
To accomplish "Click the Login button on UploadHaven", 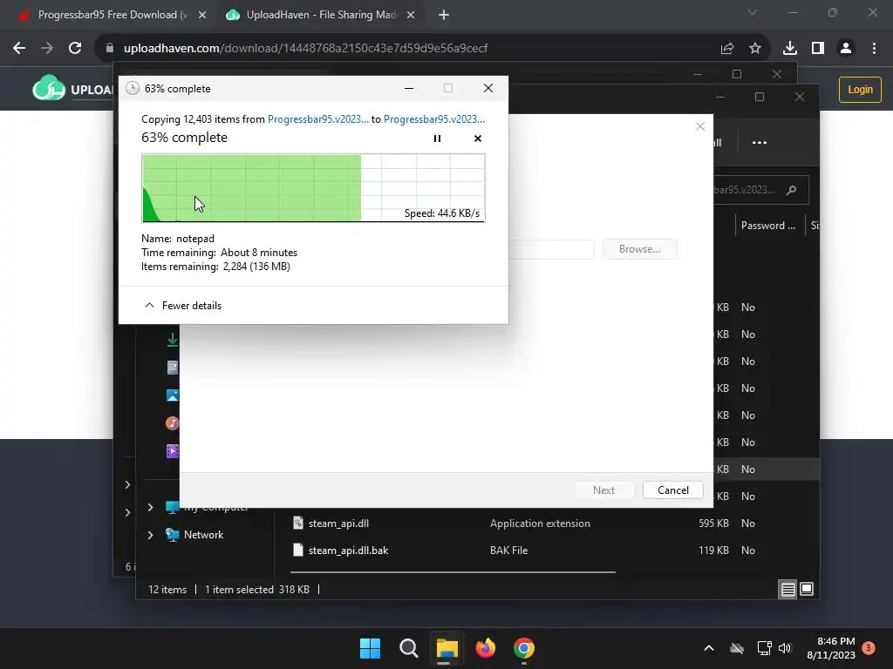I will click(x=860, y=90).
